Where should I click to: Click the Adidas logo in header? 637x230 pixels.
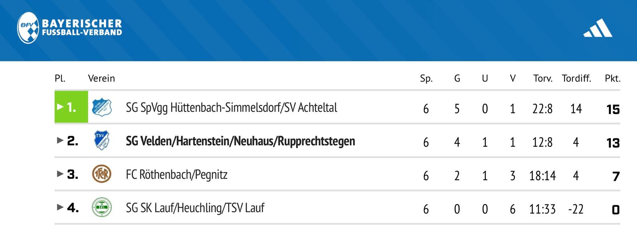(x=598, y=28)
